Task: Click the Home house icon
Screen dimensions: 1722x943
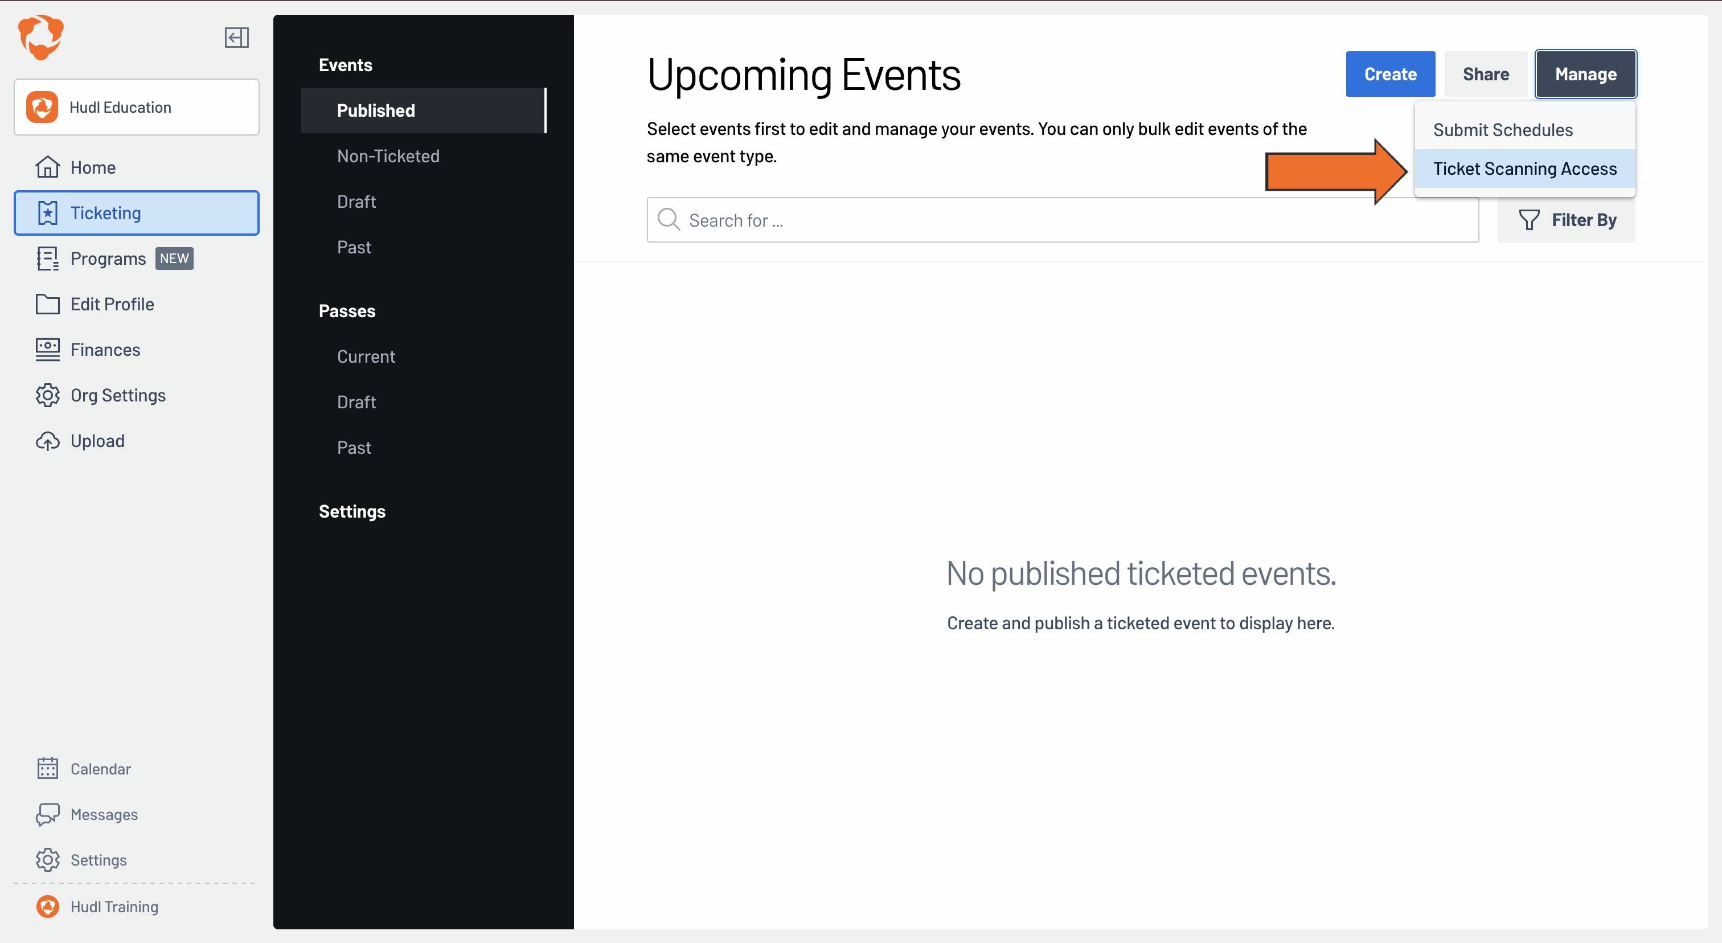Action: (47, 167)
